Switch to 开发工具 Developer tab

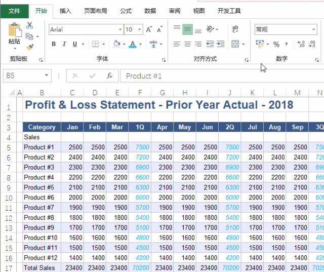pos(229,11)
